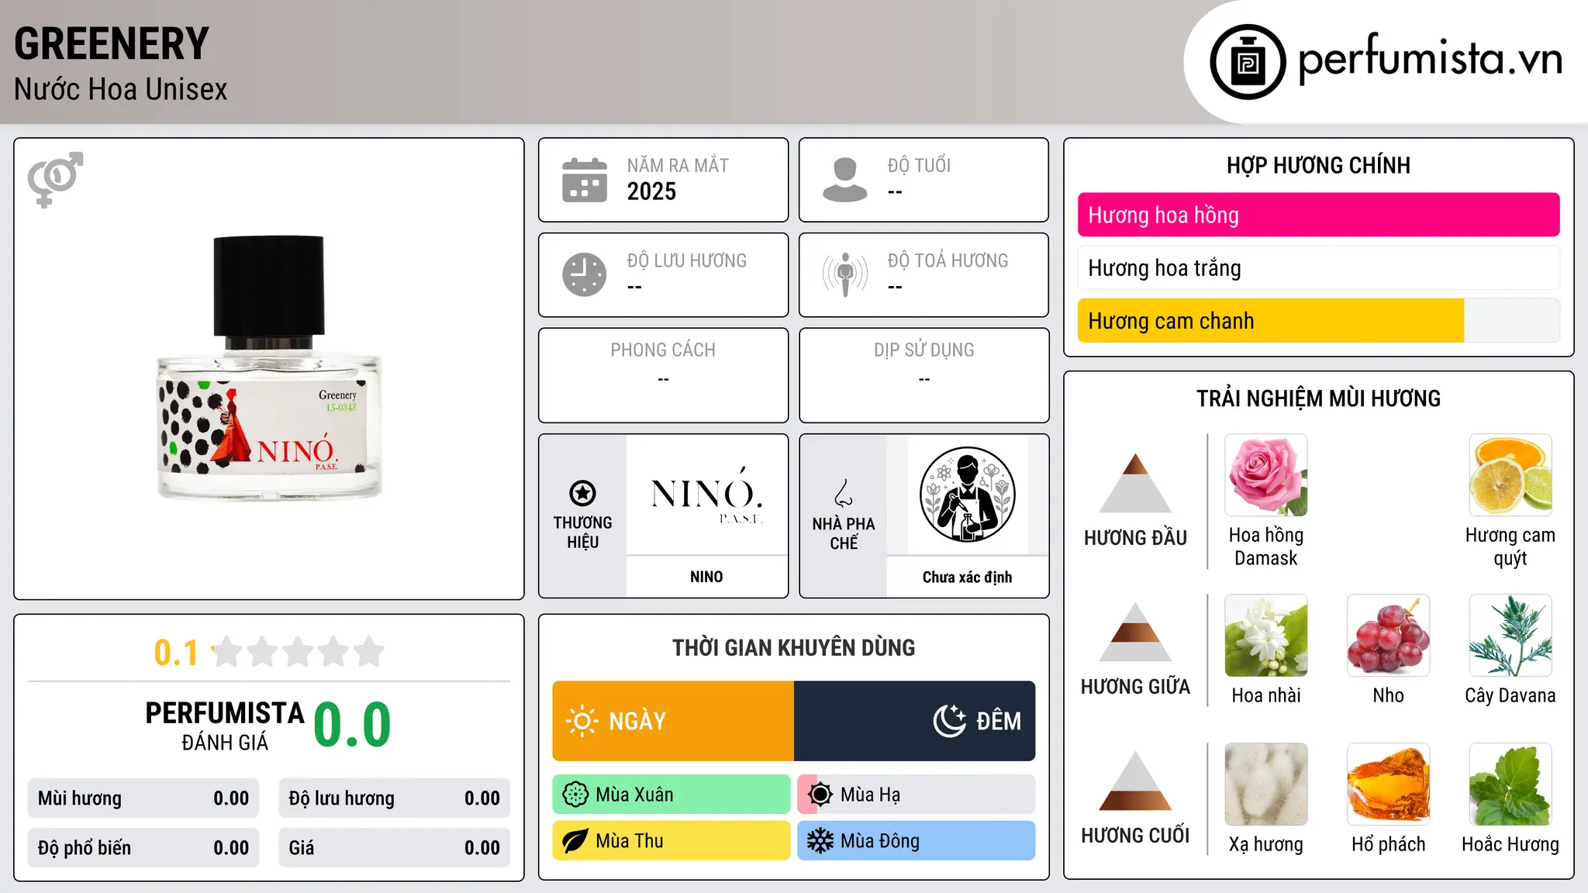1588x893 pixels.
Task: Click the pink Hương hoa hồng accord bar
Action: pos(1319,215)
